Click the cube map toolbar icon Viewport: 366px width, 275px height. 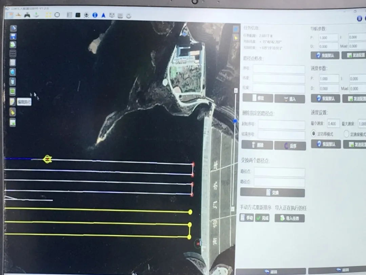[x=112, y=15]
